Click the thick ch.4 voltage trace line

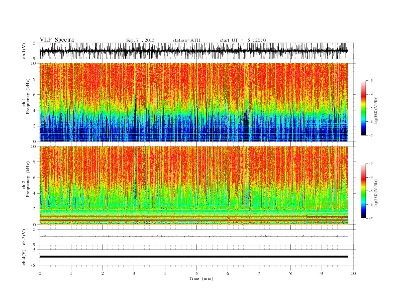click(193, 257)
